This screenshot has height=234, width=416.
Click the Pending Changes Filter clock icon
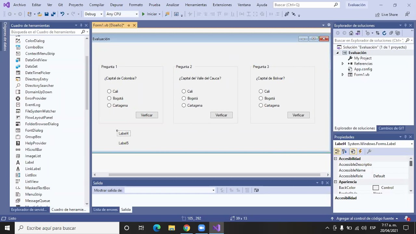point(368,33)
